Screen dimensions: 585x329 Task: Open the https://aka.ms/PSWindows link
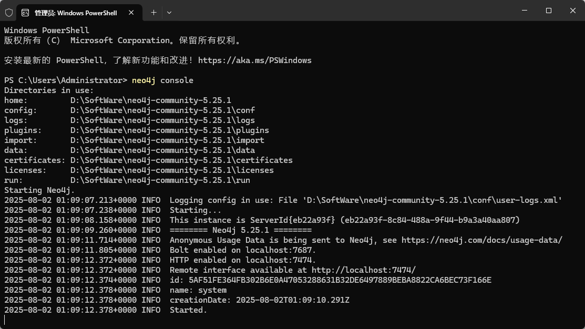click(254, 60)
